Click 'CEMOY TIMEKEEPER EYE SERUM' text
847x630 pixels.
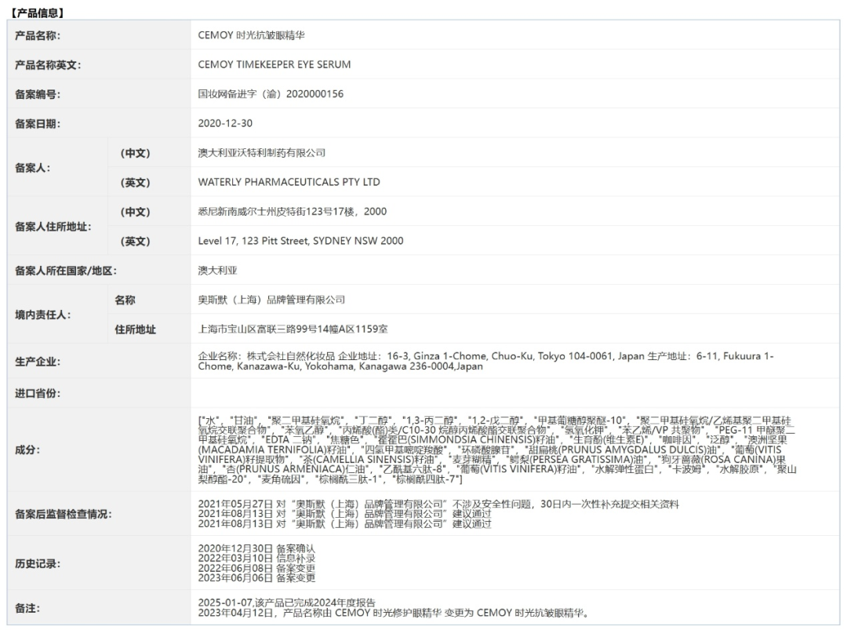tap(274, 64)
